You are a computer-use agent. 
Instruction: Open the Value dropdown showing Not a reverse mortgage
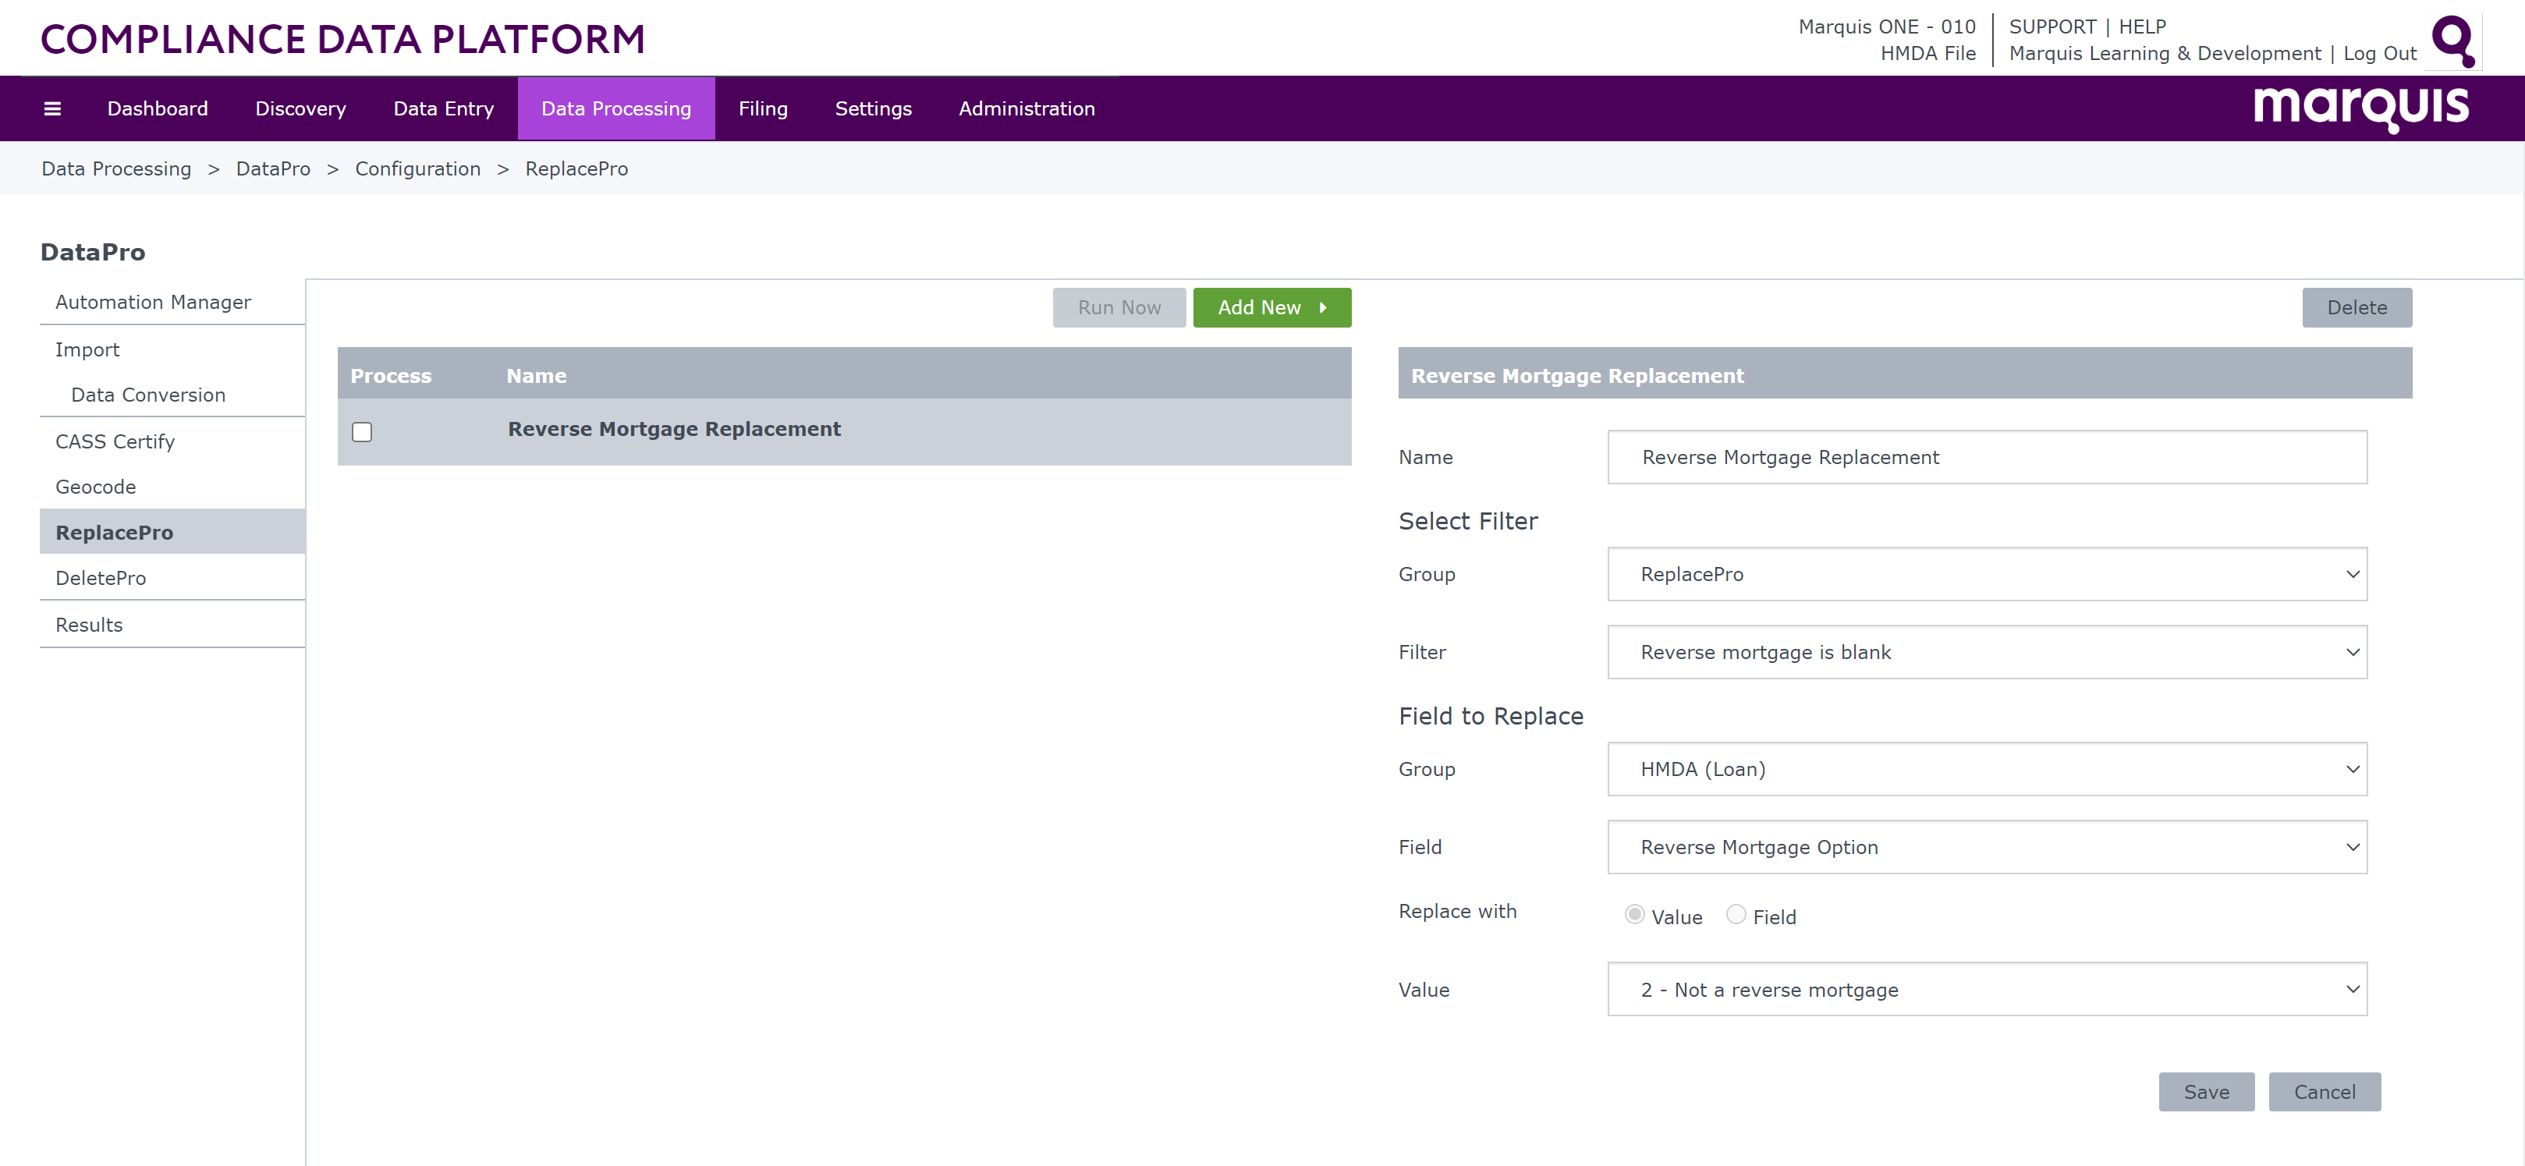click(1987, 990)
